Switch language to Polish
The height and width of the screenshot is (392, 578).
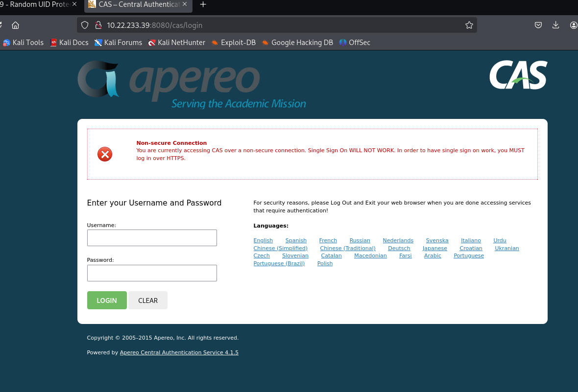tap(325, 263)
